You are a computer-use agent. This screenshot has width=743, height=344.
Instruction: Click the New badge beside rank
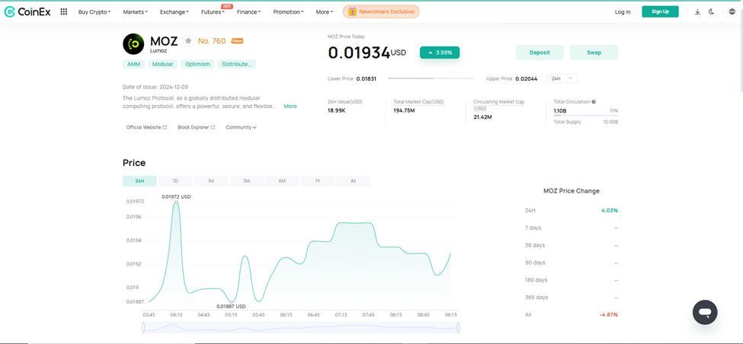237,41
